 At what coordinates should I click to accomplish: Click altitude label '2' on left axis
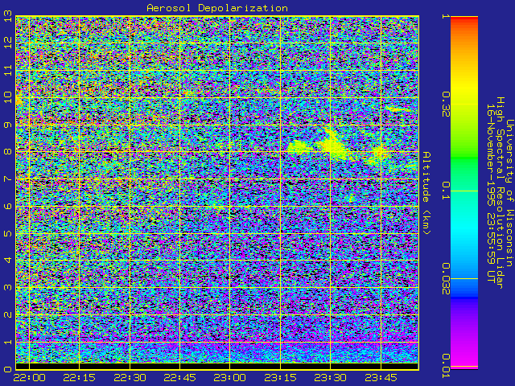[x=8, y=314]
